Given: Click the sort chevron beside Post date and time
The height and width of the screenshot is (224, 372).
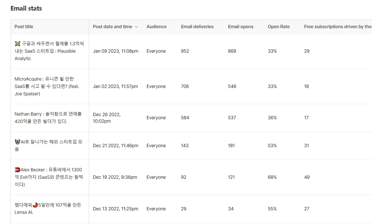Looking at the screenshot, I should coord(136,27).
